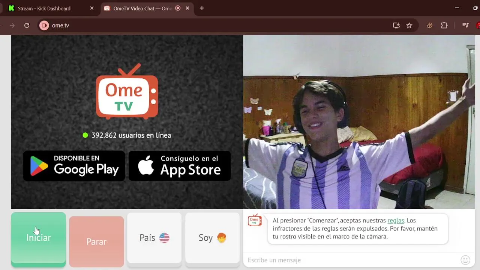The width and height of the screenshot is (480, 270).
Task: Close the OmeTV Video Chat tab
Action: 188,8
